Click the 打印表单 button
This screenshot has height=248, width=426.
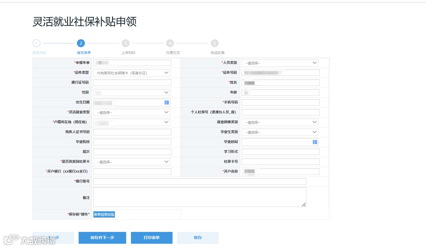coord(151,238)
